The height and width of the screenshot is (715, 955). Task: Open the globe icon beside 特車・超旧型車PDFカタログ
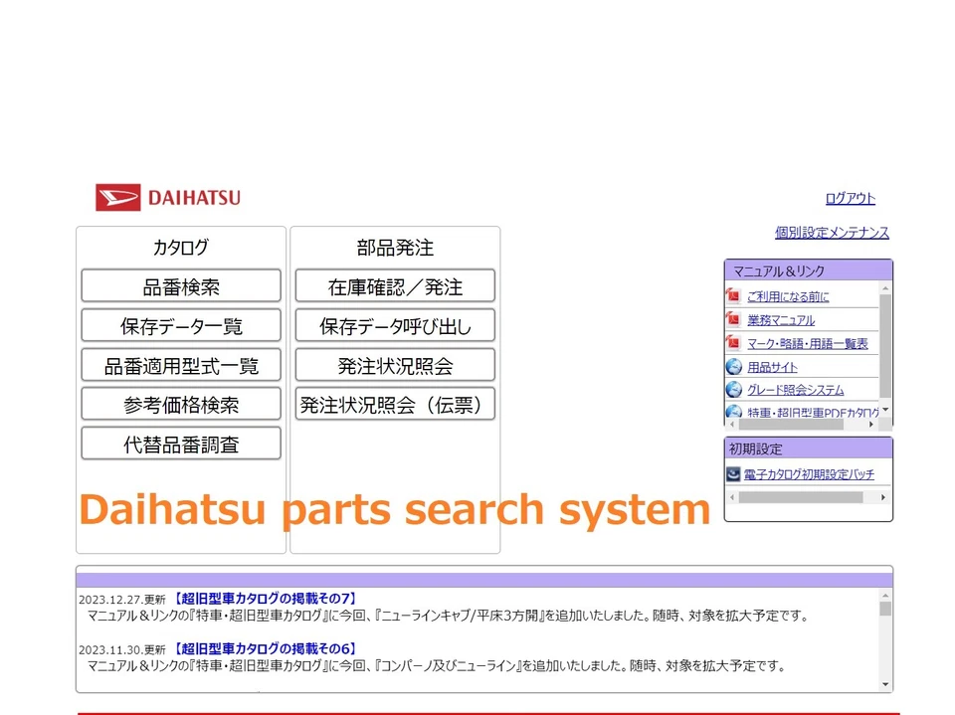[x=734, y=412]
